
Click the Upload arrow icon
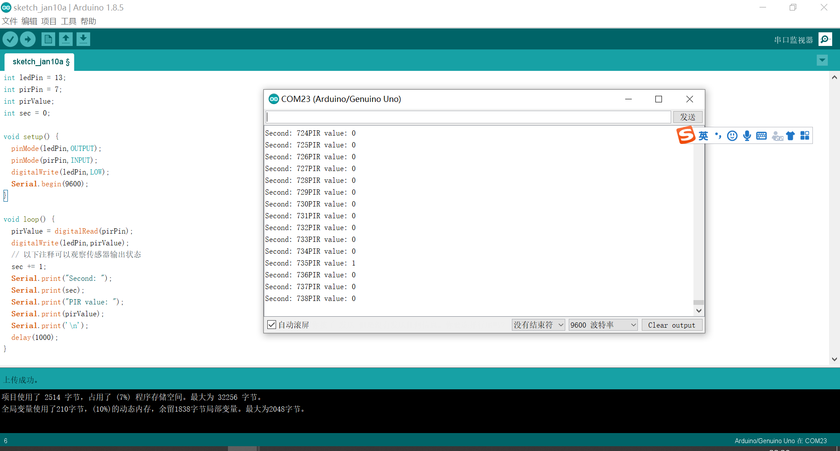28,39
